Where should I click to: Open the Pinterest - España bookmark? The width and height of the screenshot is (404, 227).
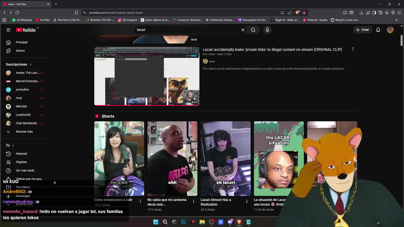click(315, 20)
